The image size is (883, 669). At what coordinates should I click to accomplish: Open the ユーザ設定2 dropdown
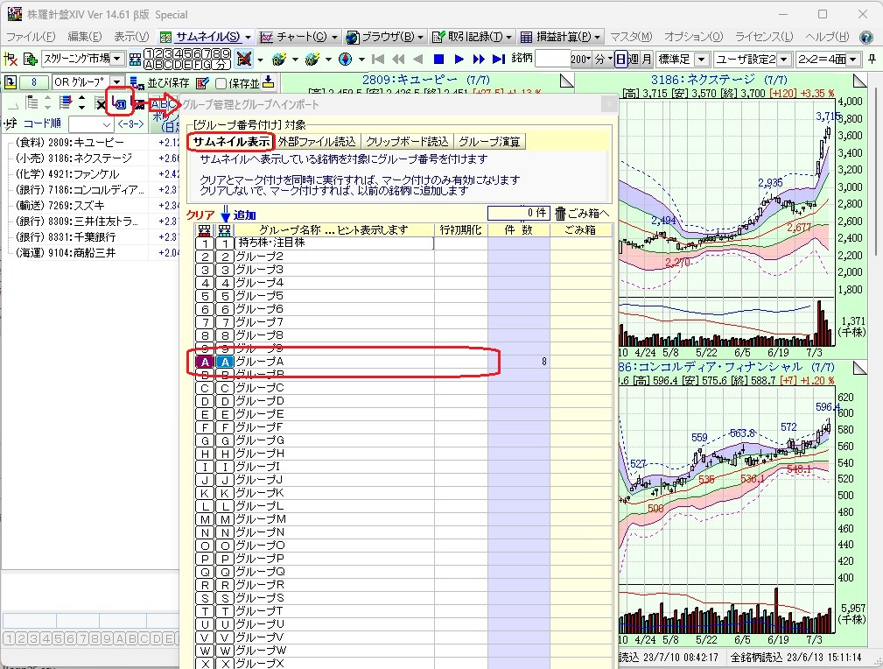[x=784, y=59]
